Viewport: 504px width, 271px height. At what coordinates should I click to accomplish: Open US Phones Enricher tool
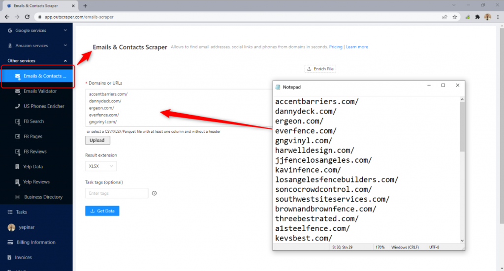[43, 106]
